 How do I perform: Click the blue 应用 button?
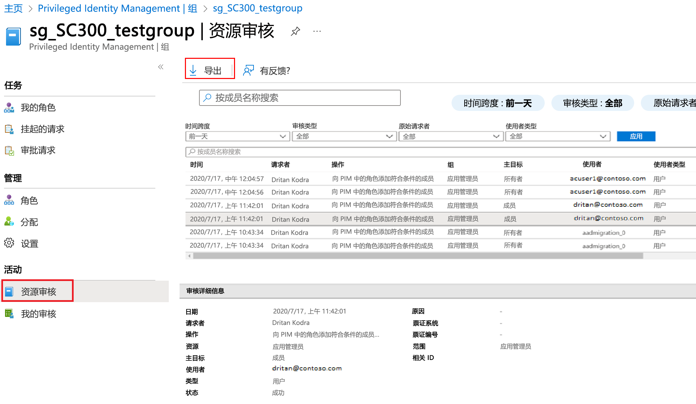[x=636, y=136]
